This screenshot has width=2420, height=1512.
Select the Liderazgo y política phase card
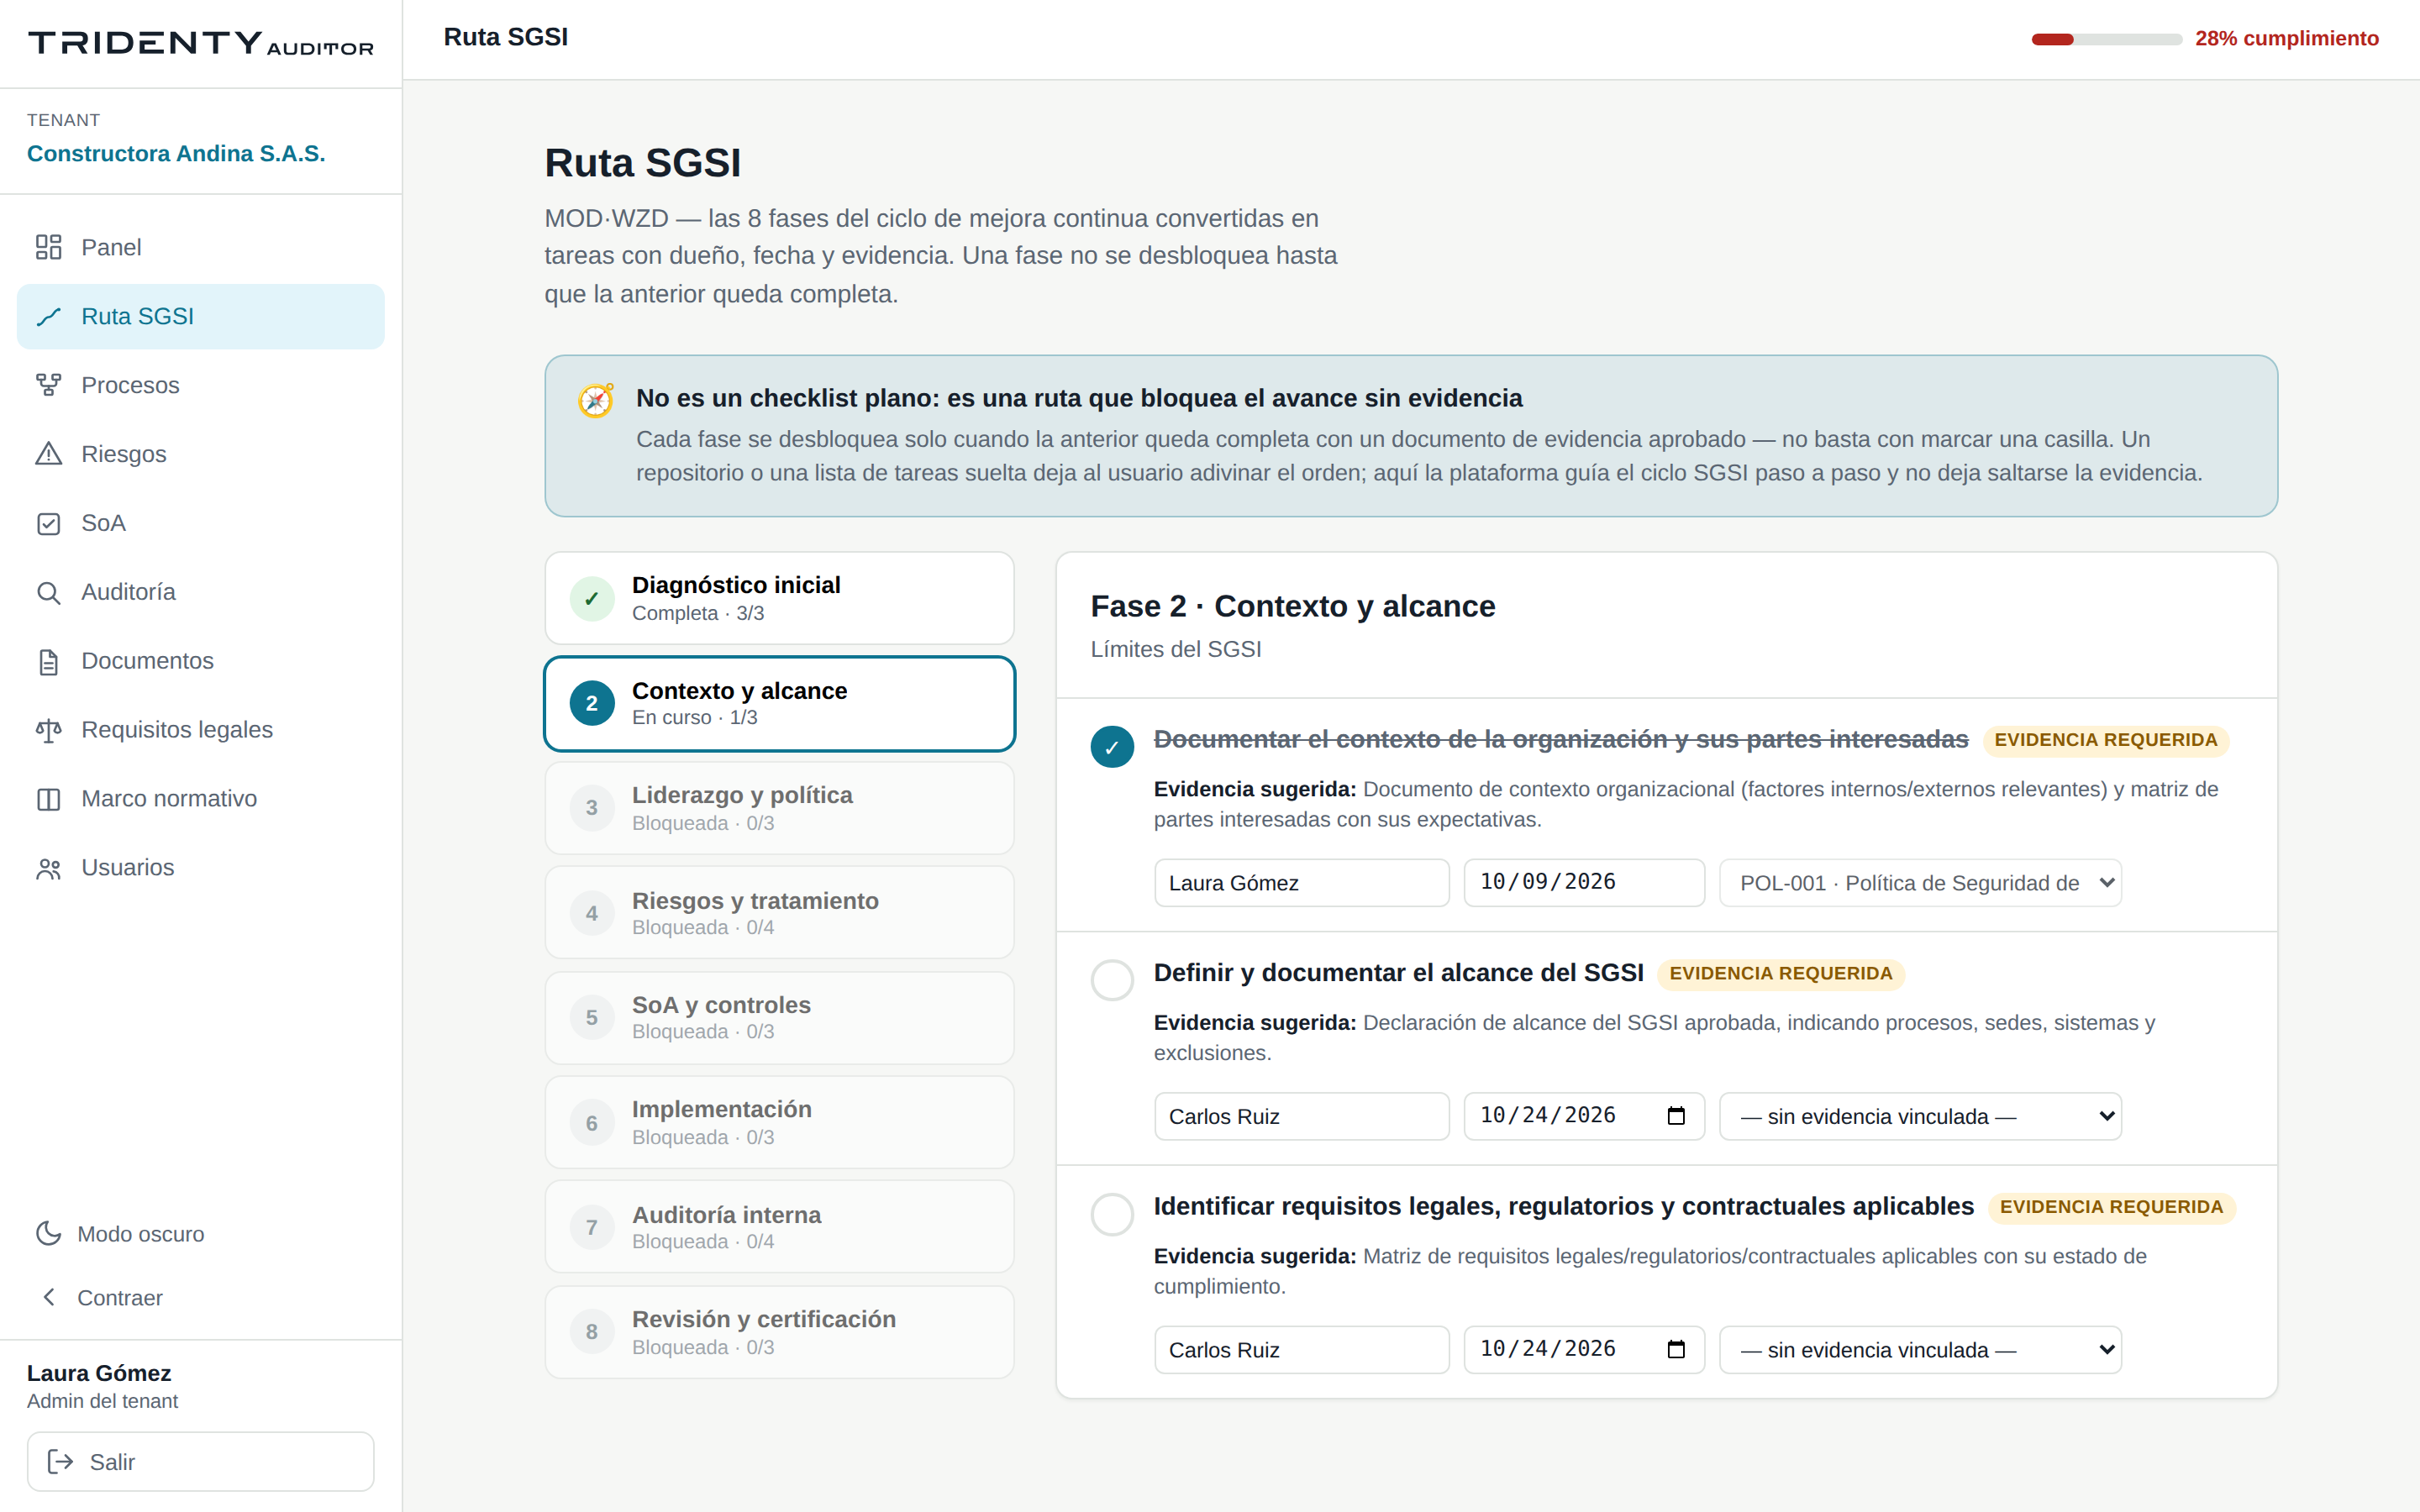(779, 808)
